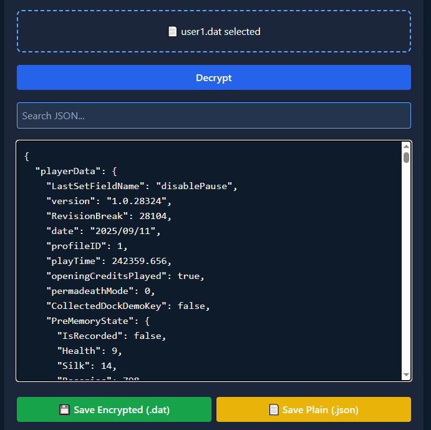Click the "Silk": 14 line
This screenshot has width=431, height=430.
click(87, 366)
